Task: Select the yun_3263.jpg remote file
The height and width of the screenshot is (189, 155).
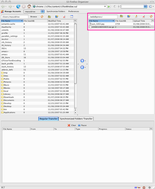Action: (121, 24)
